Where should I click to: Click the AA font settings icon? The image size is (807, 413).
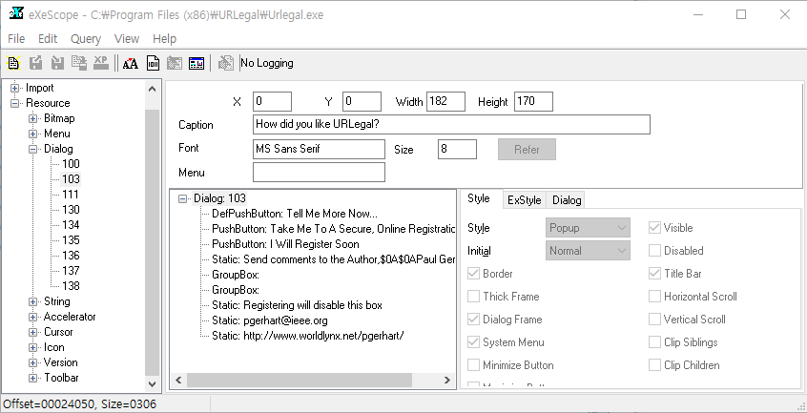coord(131,63)
